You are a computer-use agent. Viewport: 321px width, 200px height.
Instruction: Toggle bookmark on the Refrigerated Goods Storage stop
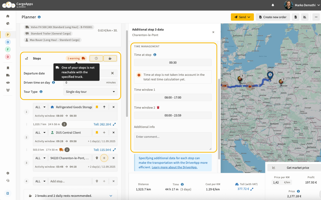pos(97,107)
